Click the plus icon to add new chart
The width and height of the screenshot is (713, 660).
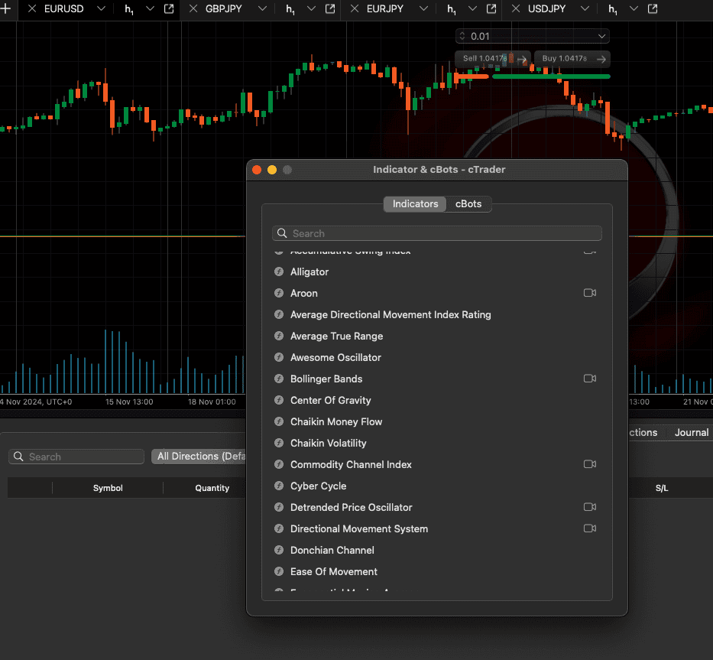6,9
